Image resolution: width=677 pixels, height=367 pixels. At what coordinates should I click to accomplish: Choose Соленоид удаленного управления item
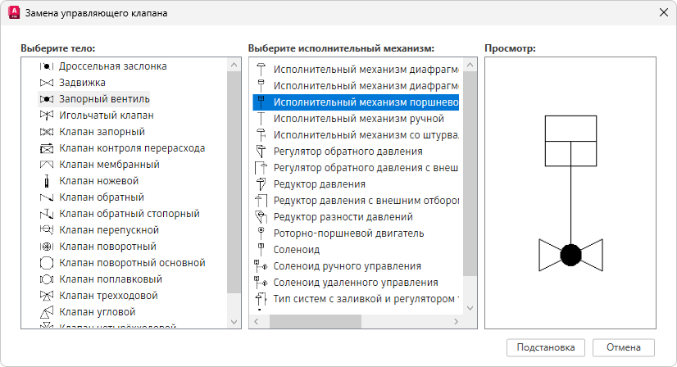(x=355, y=283)
